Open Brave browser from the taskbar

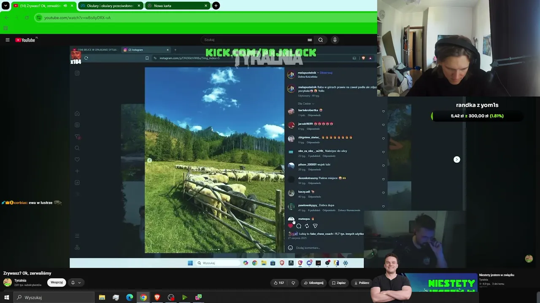tap(157, 298)
